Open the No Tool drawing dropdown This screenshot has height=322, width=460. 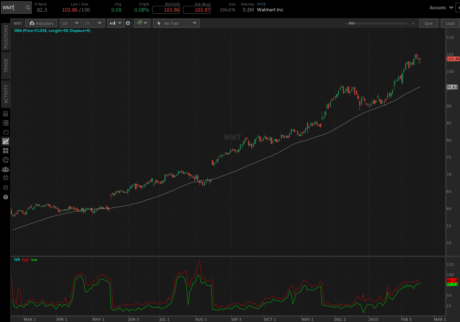176,23
